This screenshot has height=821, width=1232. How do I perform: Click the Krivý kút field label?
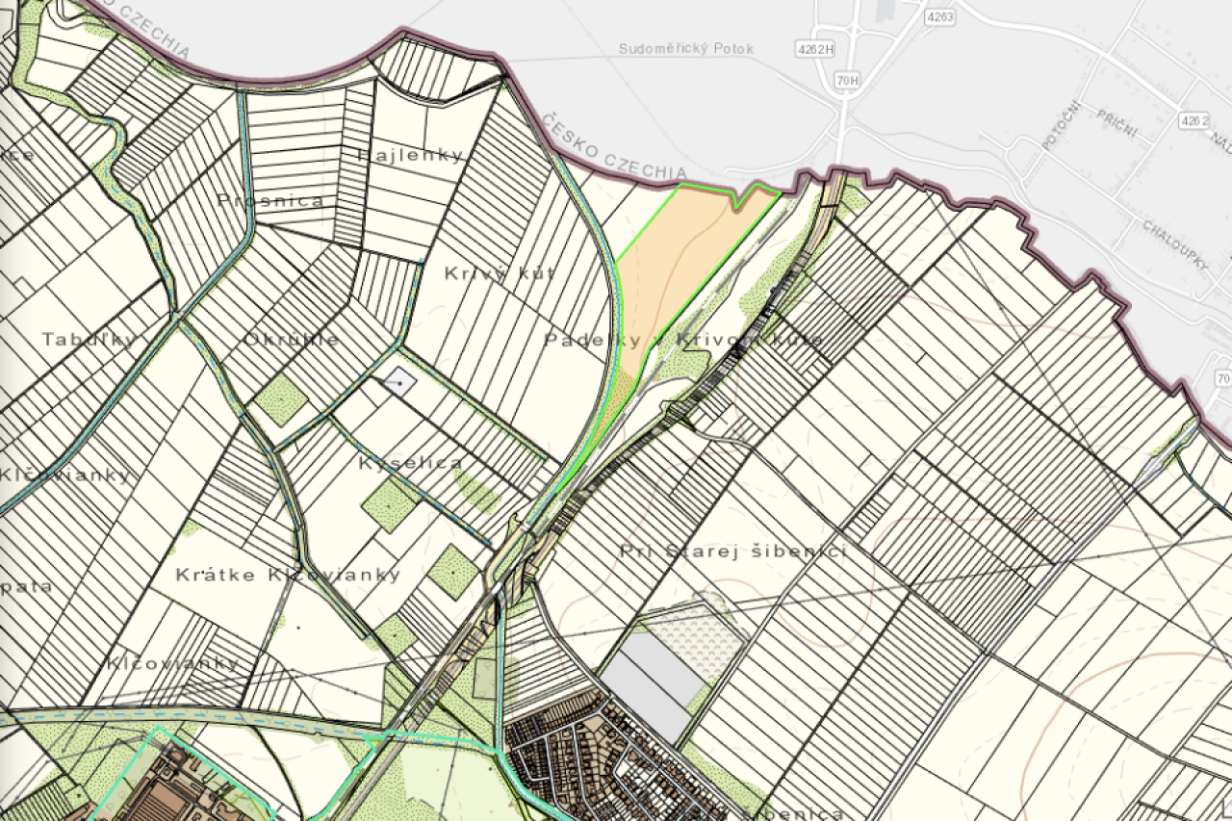pyautogui.click(x=500, y=272)
